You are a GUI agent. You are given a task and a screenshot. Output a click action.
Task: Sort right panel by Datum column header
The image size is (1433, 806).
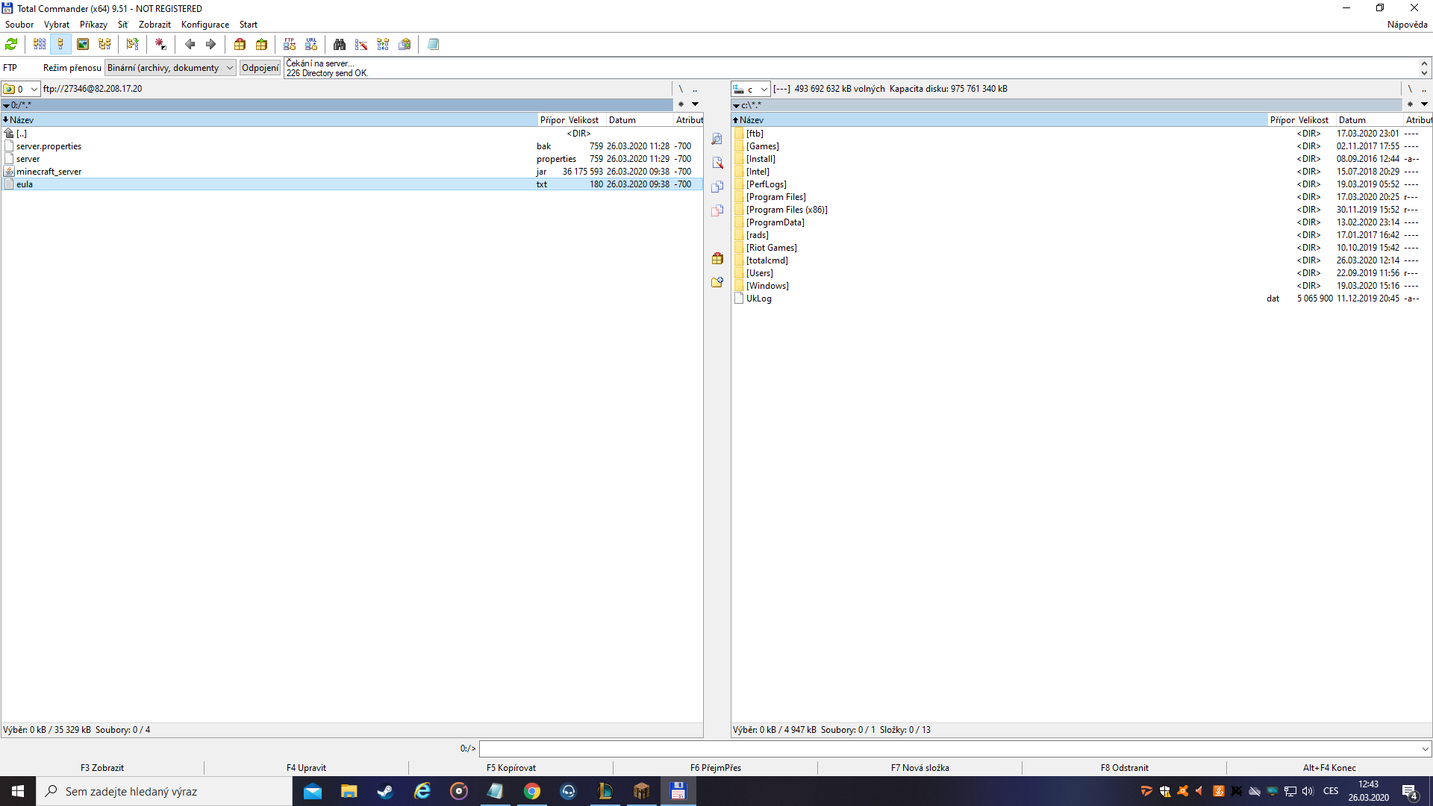pos(1370,120)
